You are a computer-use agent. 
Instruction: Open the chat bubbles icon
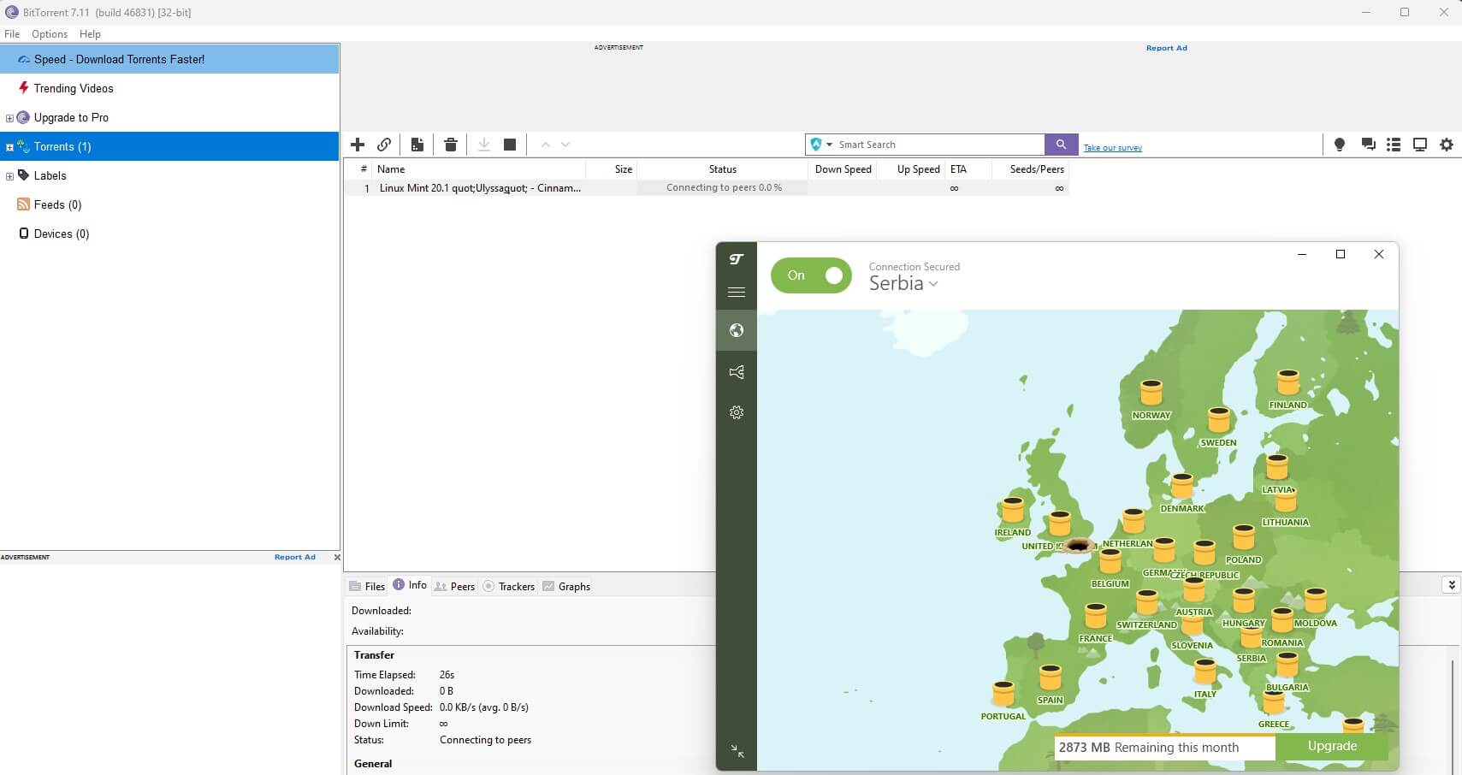coord(1368,145)
